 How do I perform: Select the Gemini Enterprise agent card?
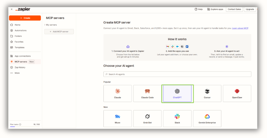coord(207,119)
